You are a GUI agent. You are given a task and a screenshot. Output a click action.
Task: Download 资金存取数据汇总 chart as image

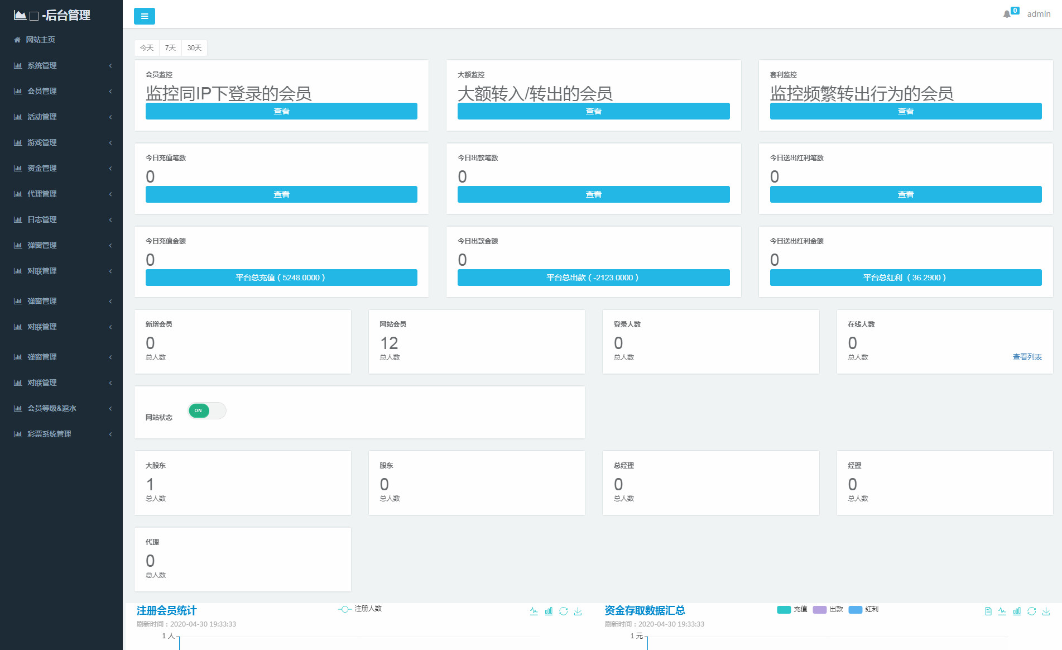(x=1046, y=611)
